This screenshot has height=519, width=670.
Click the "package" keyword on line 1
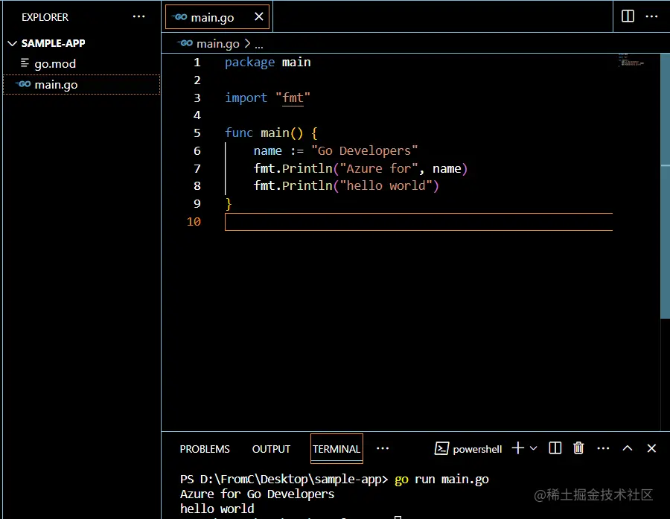pos(249,63)
